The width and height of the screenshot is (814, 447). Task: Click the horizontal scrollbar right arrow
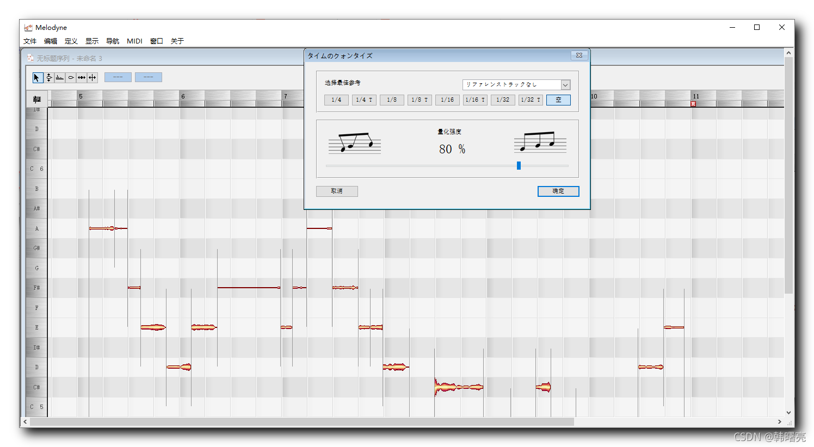(x=779, y=422)
